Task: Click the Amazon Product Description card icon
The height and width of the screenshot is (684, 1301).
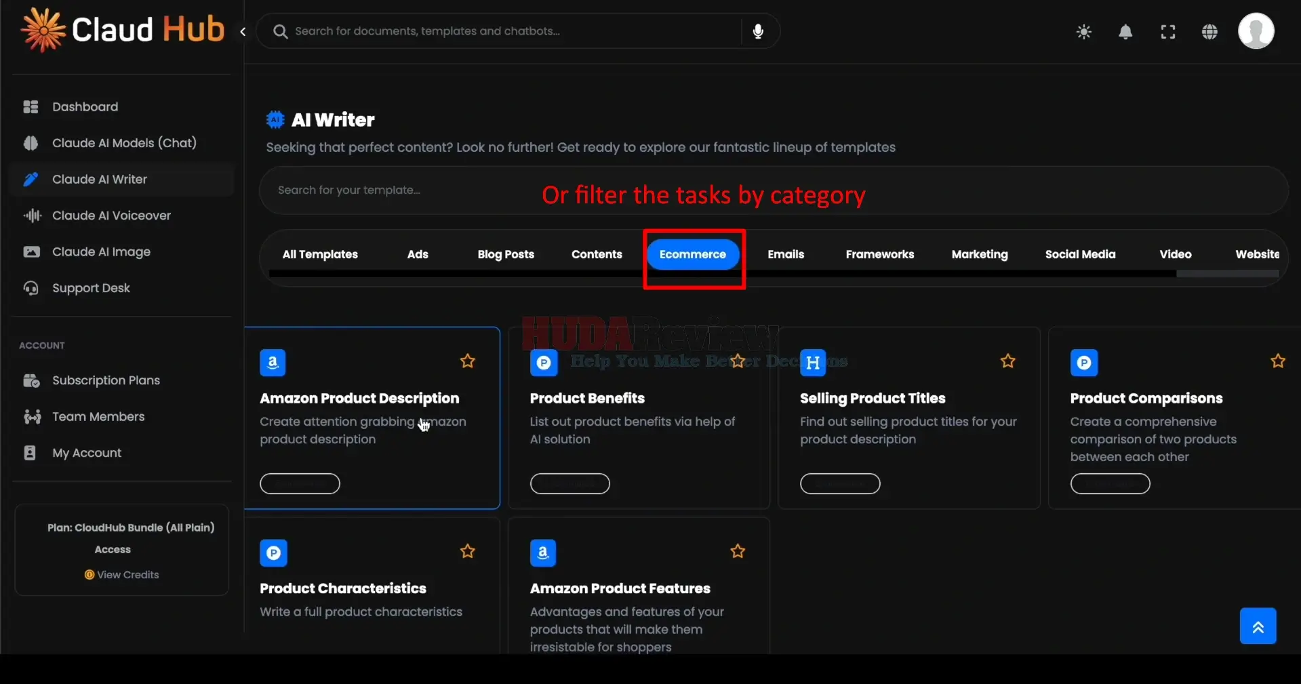Action: coord(273,363)
